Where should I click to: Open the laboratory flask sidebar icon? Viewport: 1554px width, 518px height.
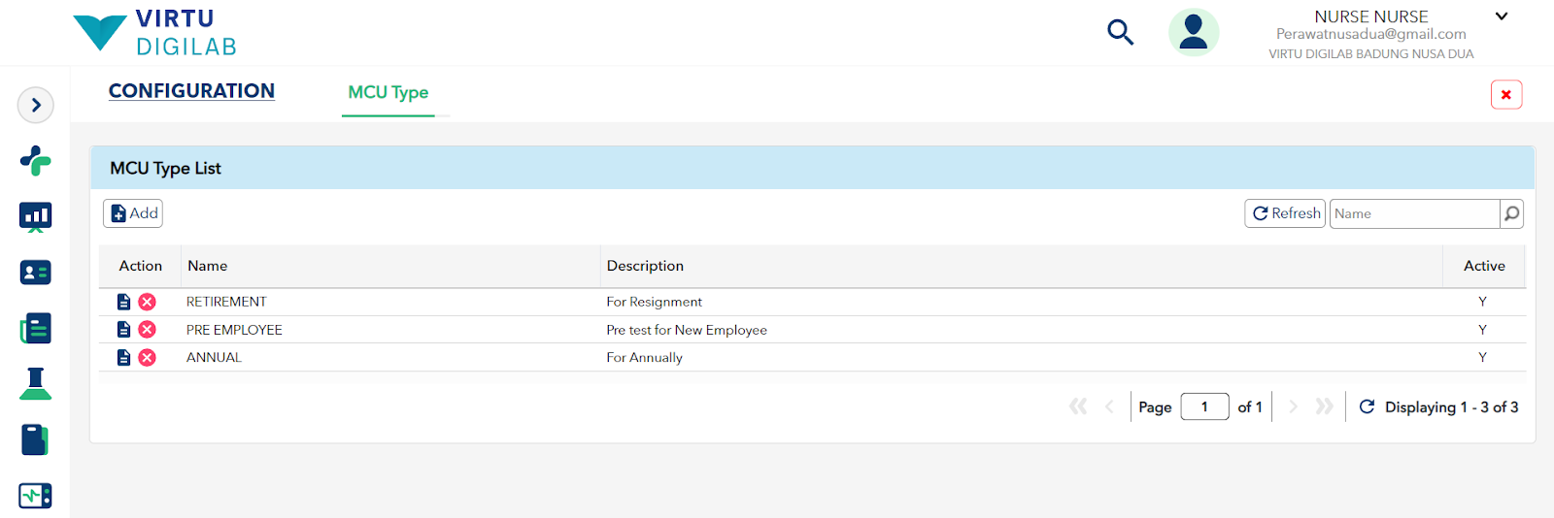click(35, 384)
